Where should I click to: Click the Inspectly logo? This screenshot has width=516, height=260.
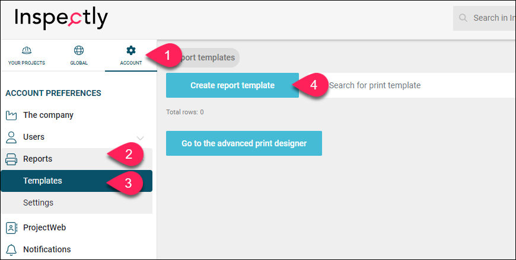(61, 18)
